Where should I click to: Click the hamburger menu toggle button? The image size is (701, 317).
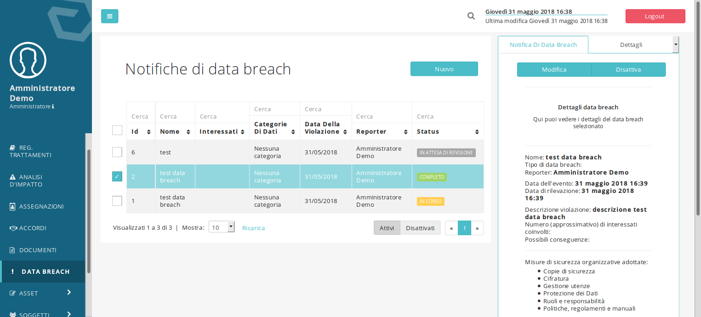coord(109,16)
